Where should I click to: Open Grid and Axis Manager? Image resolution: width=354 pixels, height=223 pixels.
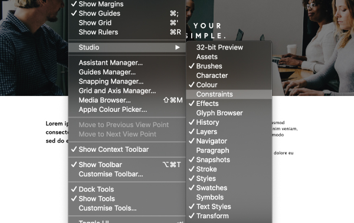pyautogui.click(x=127, y=91)
